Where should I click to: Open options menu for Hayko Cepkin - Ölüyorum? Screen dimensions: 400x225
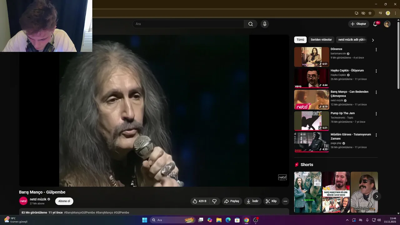[x=376, y=71]
